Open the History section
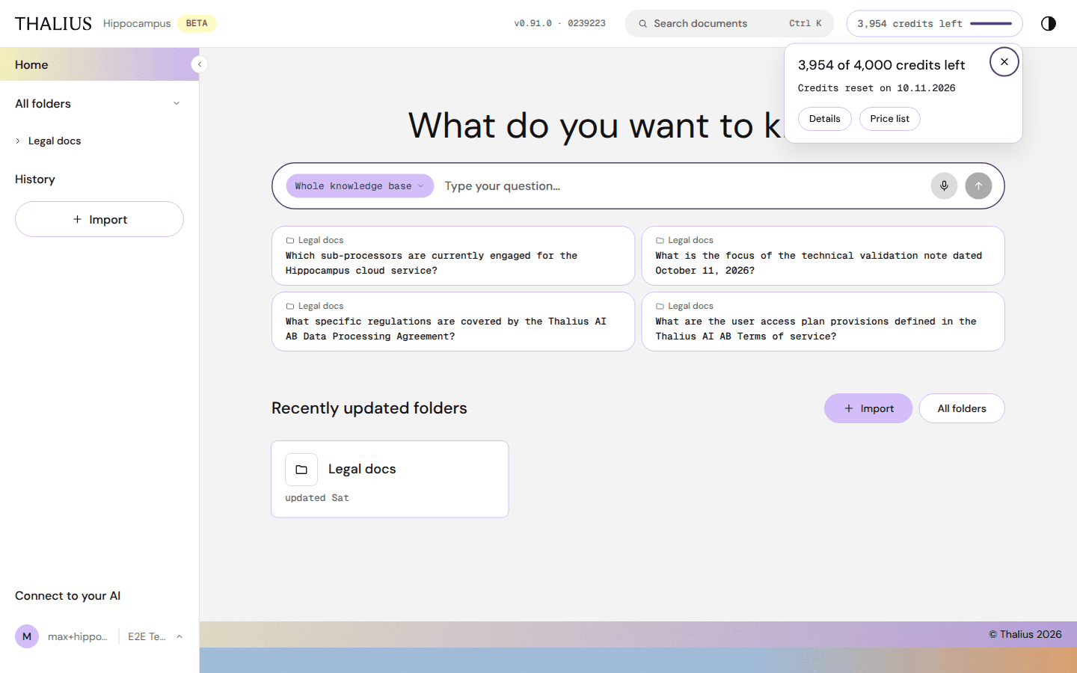The height and width of the screenshot is (673, 1077). pyautogui.click(x=35, y=179)
